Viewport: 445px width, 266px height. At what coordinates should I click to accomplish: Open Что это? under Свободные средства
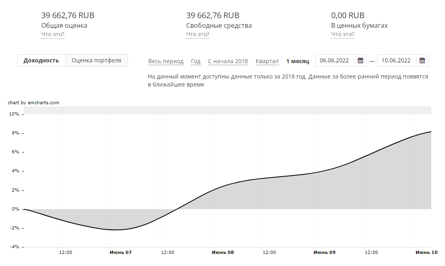198,35
